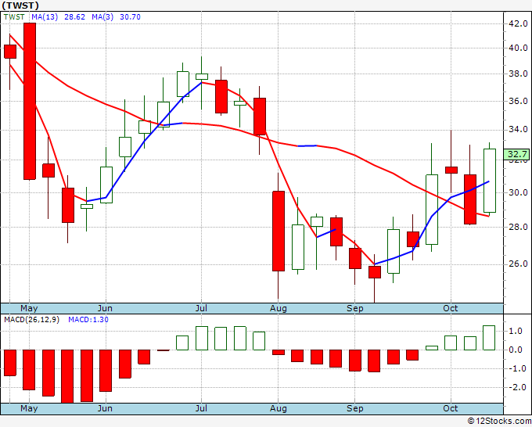Click the (TWST) chart title
The image size is (532, 427).
pyautogui.click(x=20, y=5)
